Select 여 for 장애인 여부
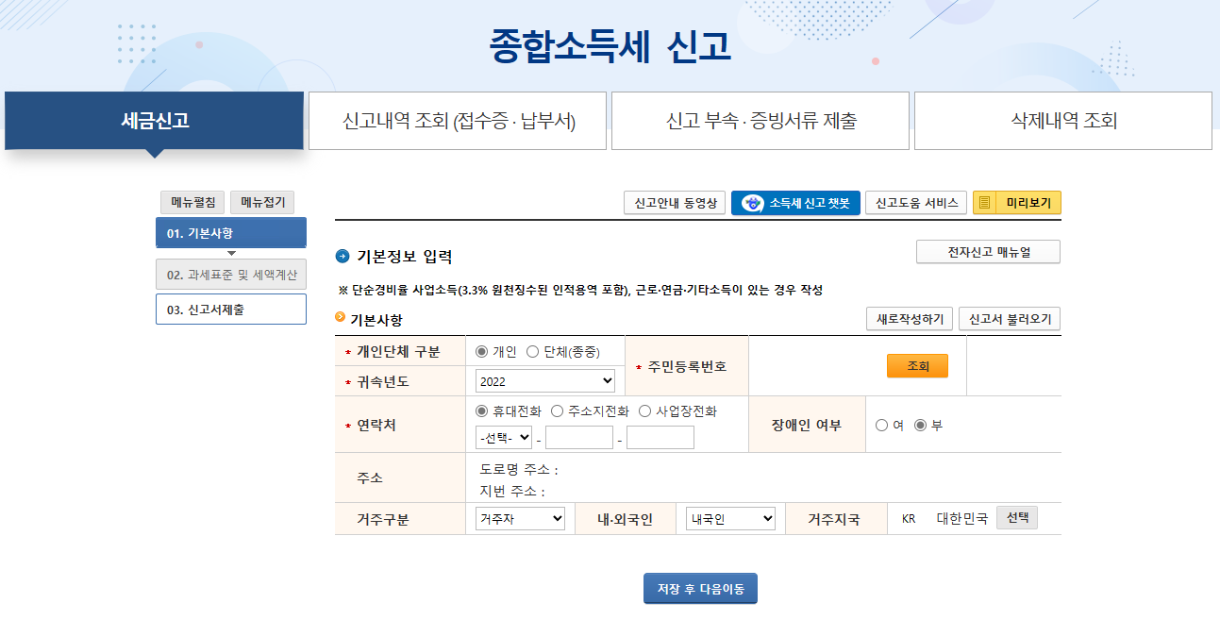The width and height of the screenshot is (1220, 620). point(881,424)
